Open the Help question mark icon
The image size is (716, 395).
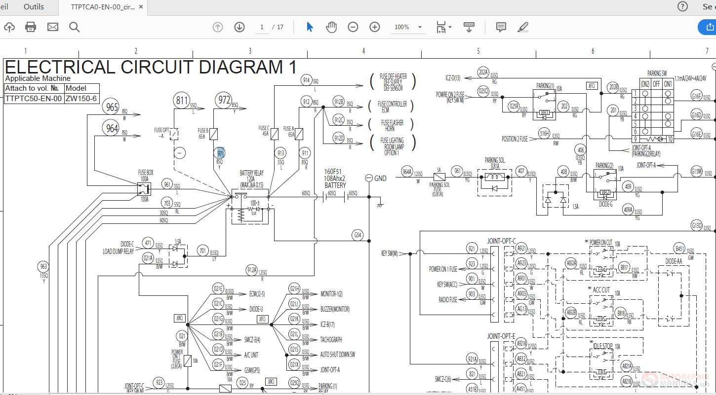point(683,6)
